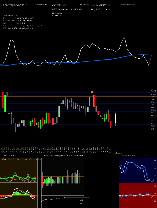Image resolution: width=157 pixels, height=208 pixels.
Task: Click the 5947 price axis label
Action: click(x=154, y=113)
